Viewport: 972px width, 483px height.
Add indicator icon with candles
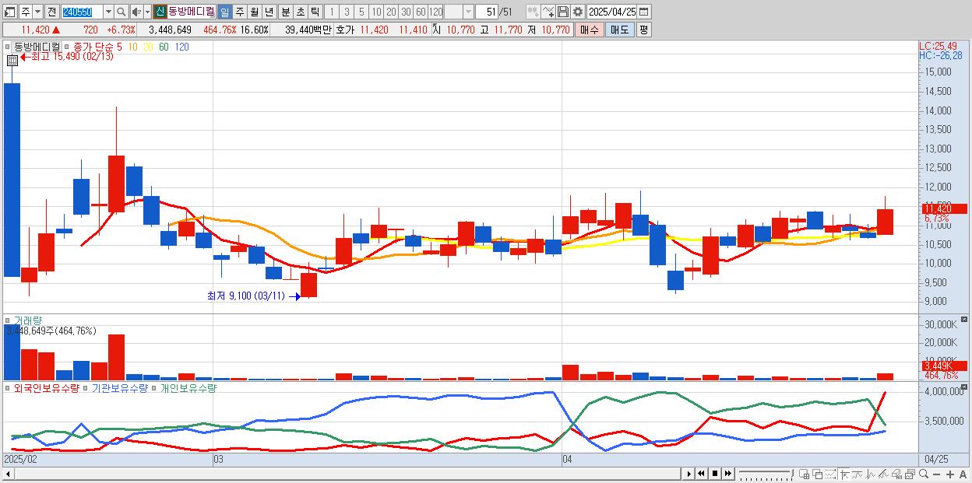534,12
